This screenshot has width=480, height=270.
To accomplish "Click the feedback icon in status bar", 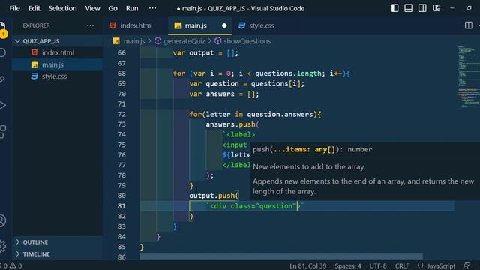I will click(467, 265).
